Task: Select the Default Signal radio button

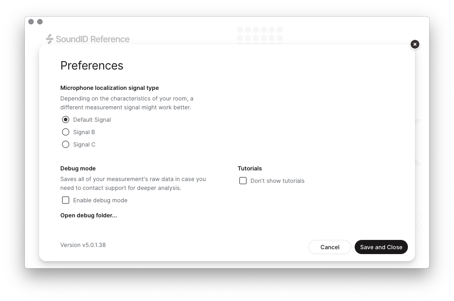Action: [66, 120]
